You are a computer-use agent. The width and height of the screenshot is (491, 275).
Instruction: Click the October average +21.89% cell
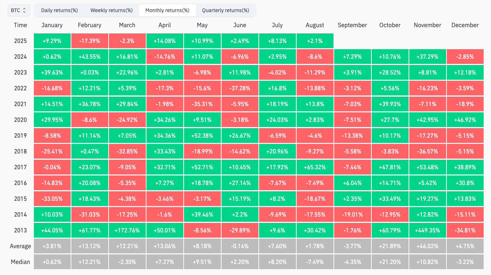390,246
